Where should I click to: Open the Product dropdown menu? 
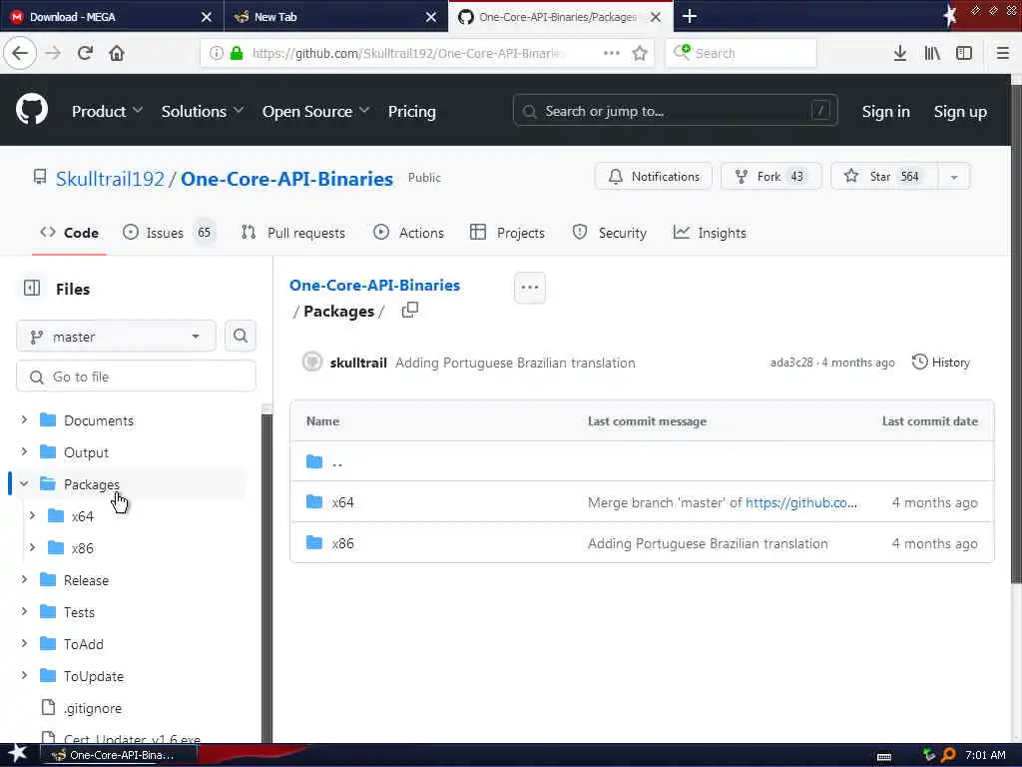pyautogui.click(x=107, y=112)
